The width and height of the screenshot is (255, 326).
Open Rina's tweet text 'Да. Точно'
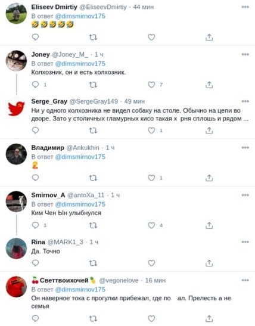(46, 252)
